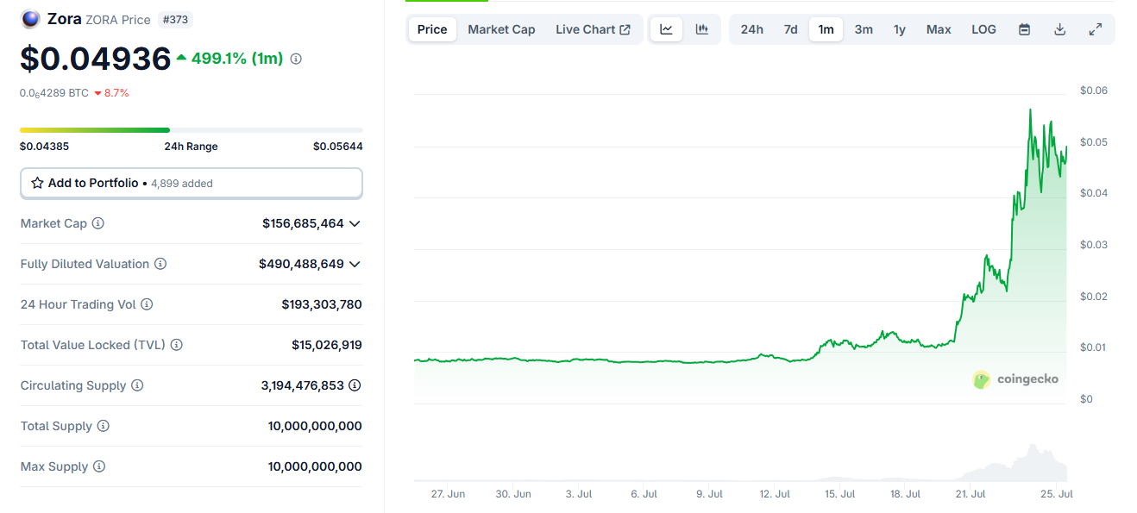Set chart range to 3m
Viewport: 1137px width, 513px height.
864,29
